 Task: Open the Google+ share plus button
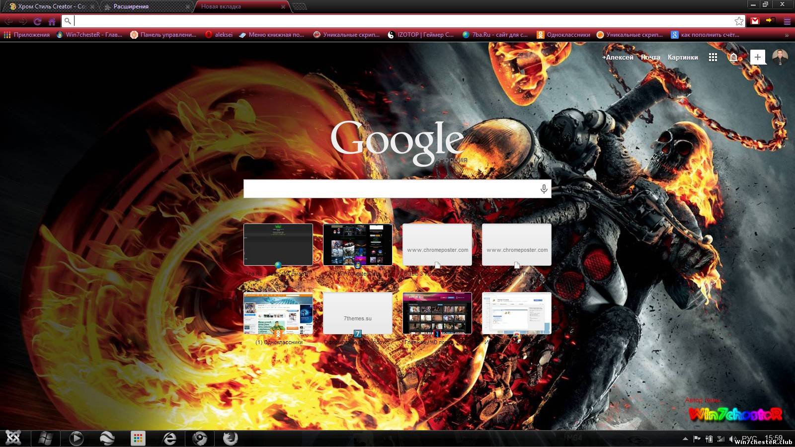(x=757, y=57)
